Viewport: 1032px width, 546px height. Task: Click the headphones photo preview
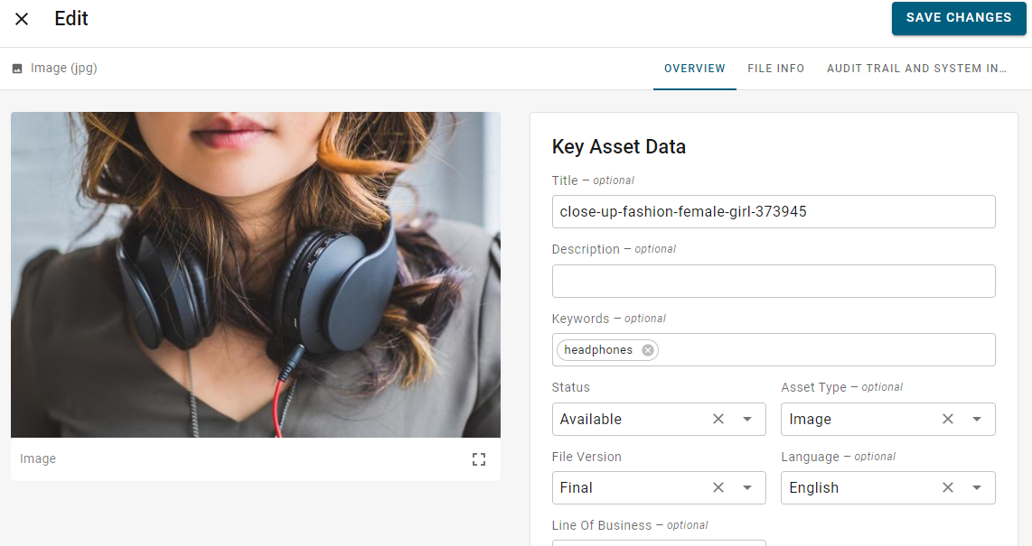[x=256, y=274]
